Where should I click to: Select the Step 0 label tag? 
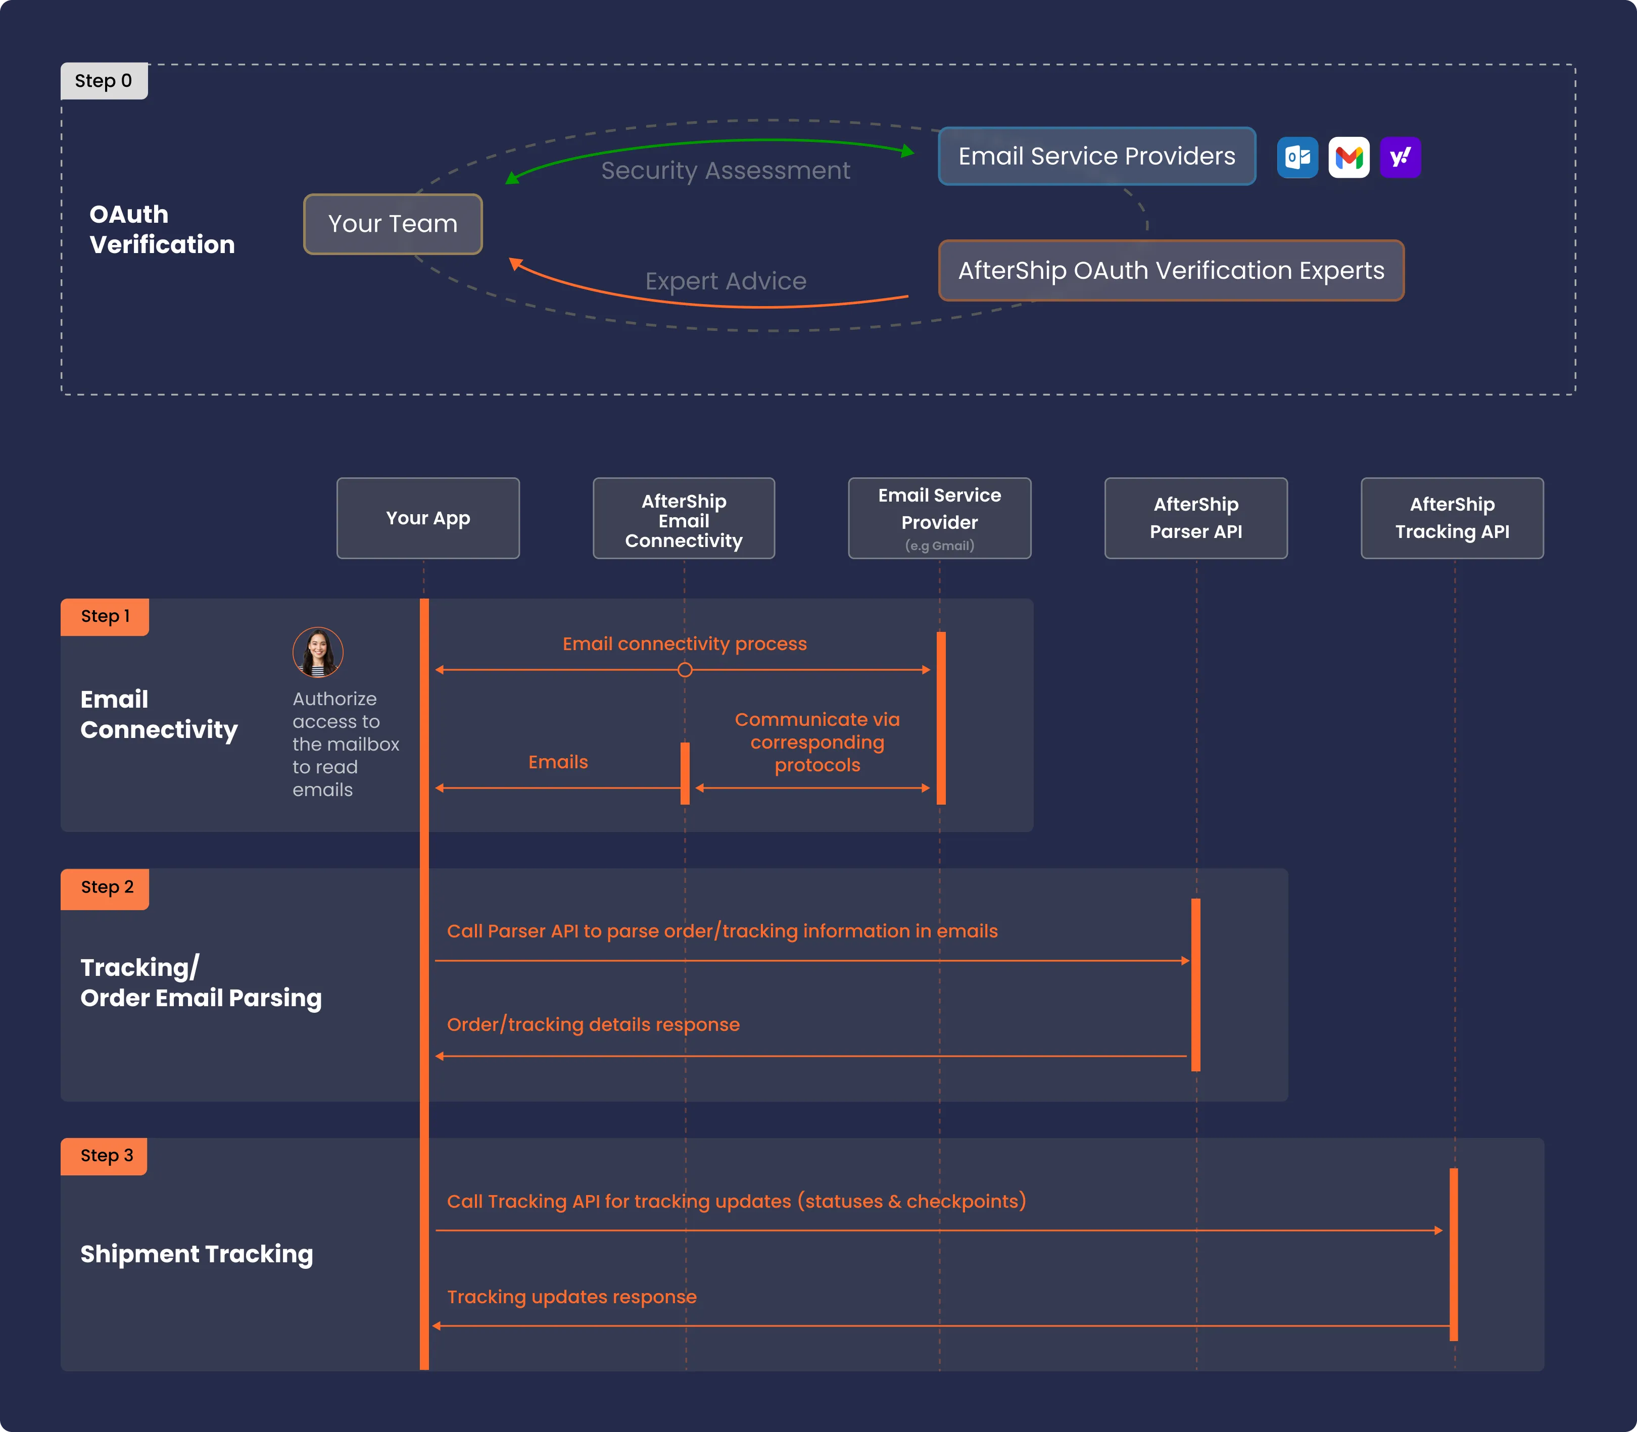click(x=104, y=81)
